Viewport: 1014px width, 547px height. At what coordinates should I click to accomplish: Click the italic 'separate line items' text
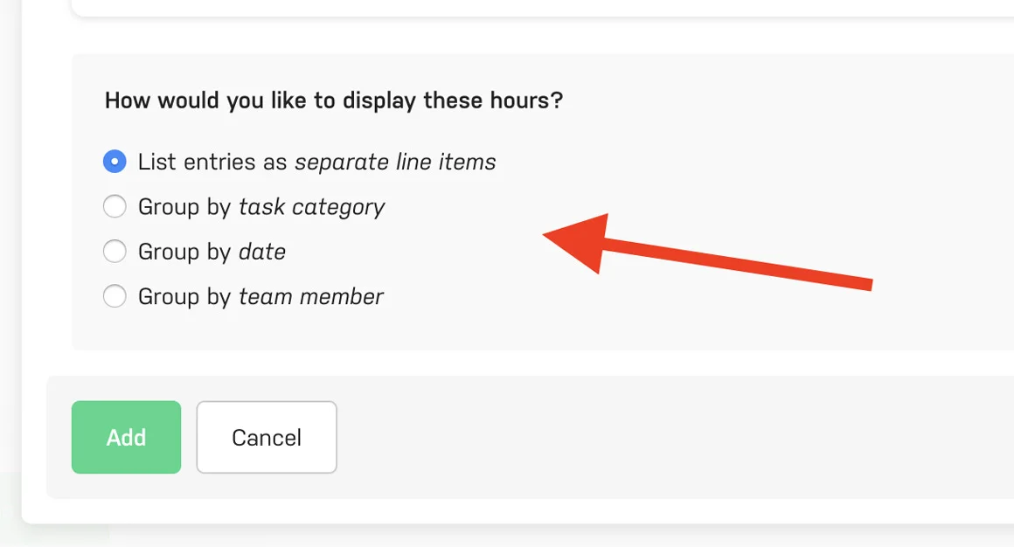pyautogui.click(x=395, y=162)
